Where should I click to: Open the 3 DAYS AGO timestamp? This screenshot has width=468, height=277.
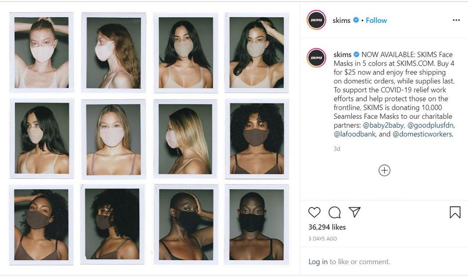click(x=323, y=239)
